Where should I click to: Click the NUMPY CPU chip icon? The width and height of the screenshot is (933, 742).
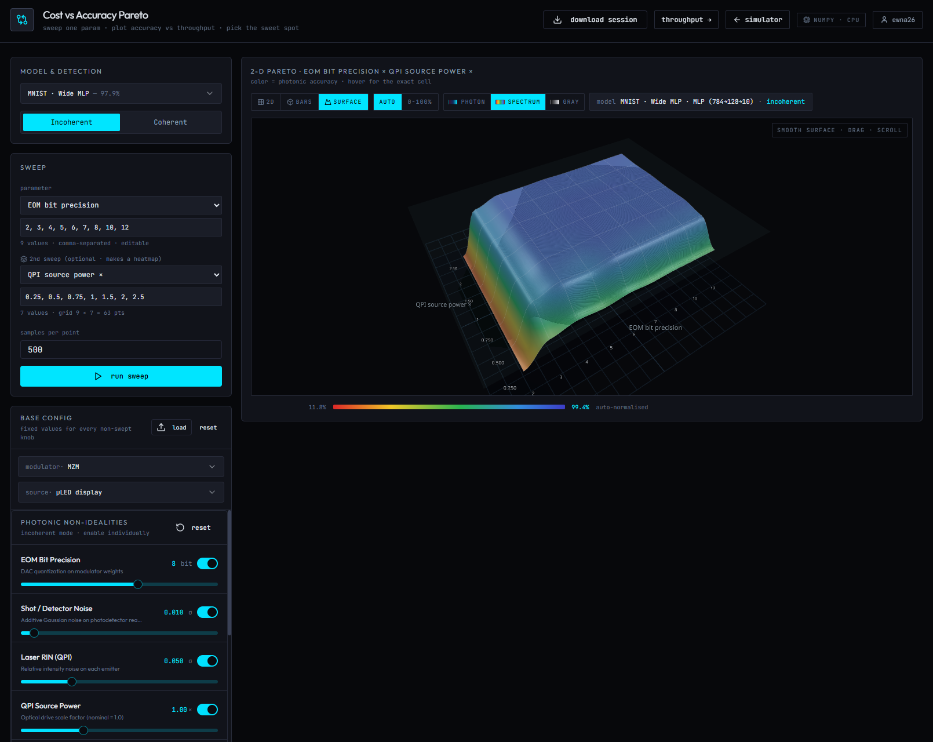[x=807, y=20]
